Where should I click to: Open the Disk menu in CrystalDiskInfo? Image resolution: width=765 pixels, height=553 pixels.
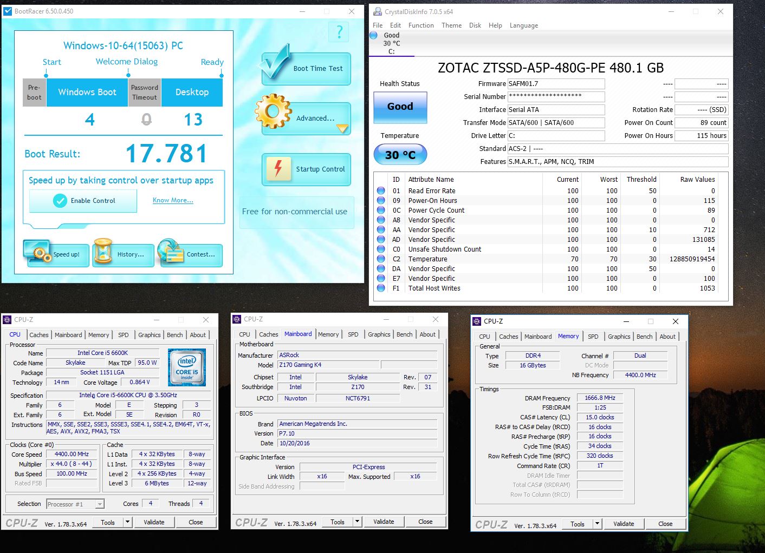coord(475,25)
